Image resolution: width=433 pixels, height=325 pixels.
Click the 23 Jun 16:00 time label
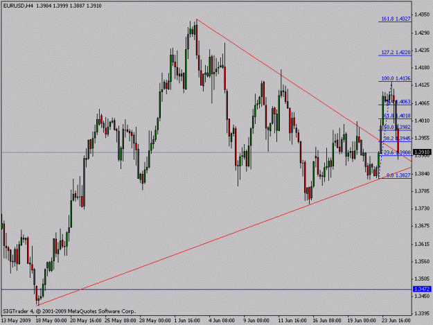[x=396, y=321]
